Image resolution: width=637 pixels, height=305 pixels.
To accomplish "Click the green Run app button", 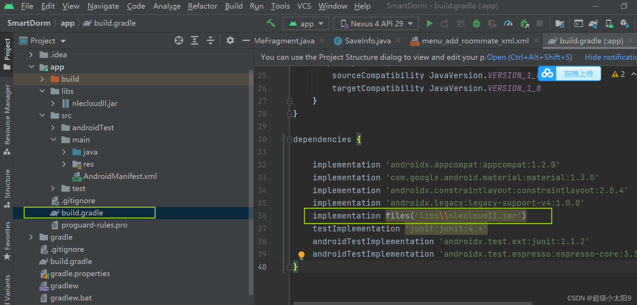I will tap(430, 24).
